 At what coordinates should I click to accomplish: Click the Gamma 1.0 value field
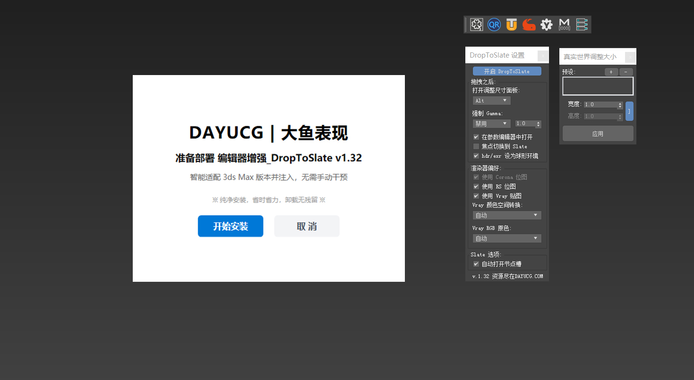(525, 124)
